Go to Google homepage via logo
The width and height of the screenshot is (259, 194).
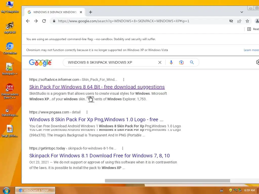click(x=40, y=63)
